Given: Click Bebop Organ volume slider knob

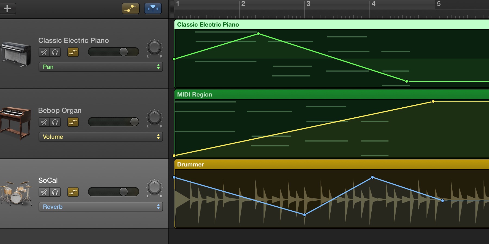Looking at the screenshot, I should (x=134, y=122).
